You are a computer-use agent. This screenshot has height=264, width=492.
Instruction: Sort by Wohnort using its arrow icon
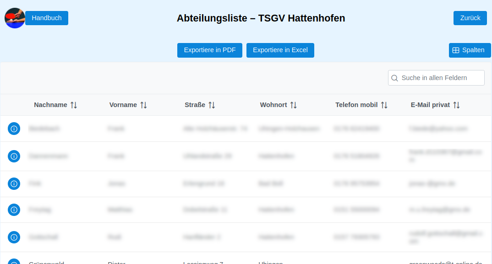point(293,105)
